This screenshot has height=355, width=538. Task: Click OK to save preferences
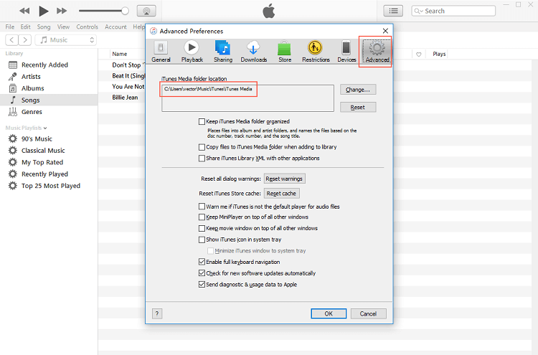329,313
